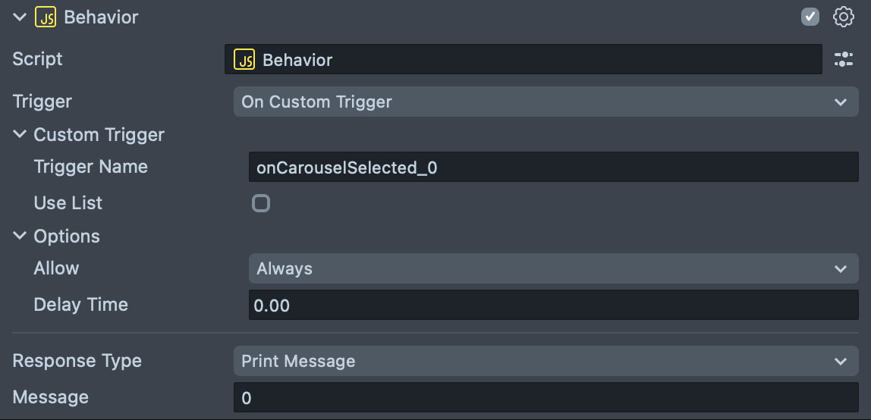Click the Behavior component title
Viewport: 871px width, 420px height.
(x=101, y=17)
